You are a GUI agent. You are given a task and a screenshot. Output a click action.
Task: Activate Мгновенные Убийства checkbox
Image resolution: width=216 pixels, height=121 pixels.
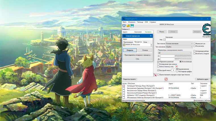pos(124,98)
